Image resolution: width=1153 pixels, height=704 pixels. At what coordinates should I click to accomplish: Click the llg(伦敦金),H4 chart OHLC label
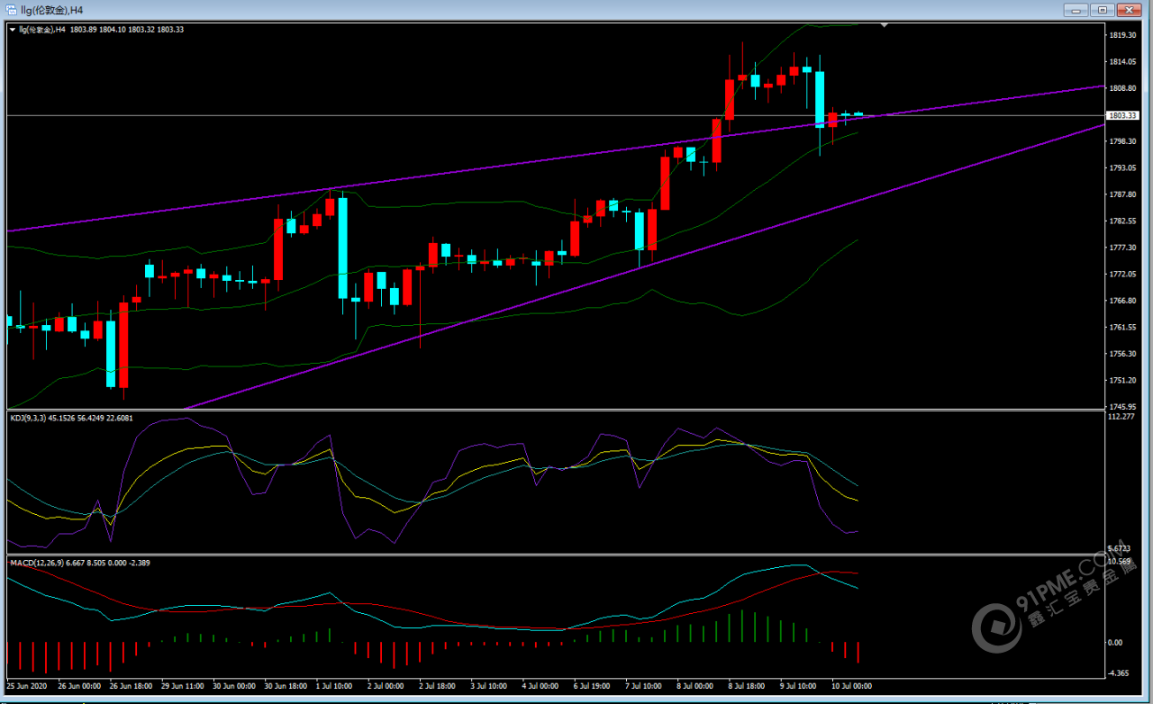tap(101, 30)
